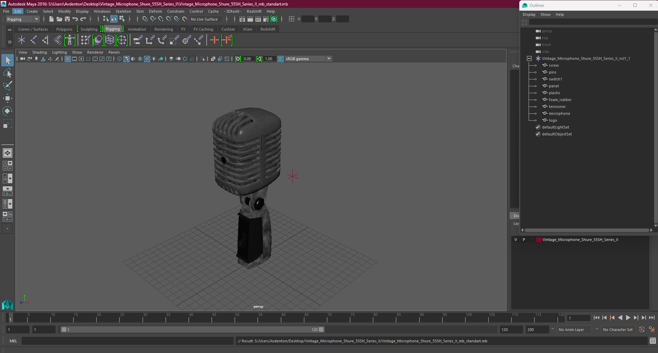Choose the Scale tool in toolbox
This screenshot has width=658, height=353.
tap(8, 123)
